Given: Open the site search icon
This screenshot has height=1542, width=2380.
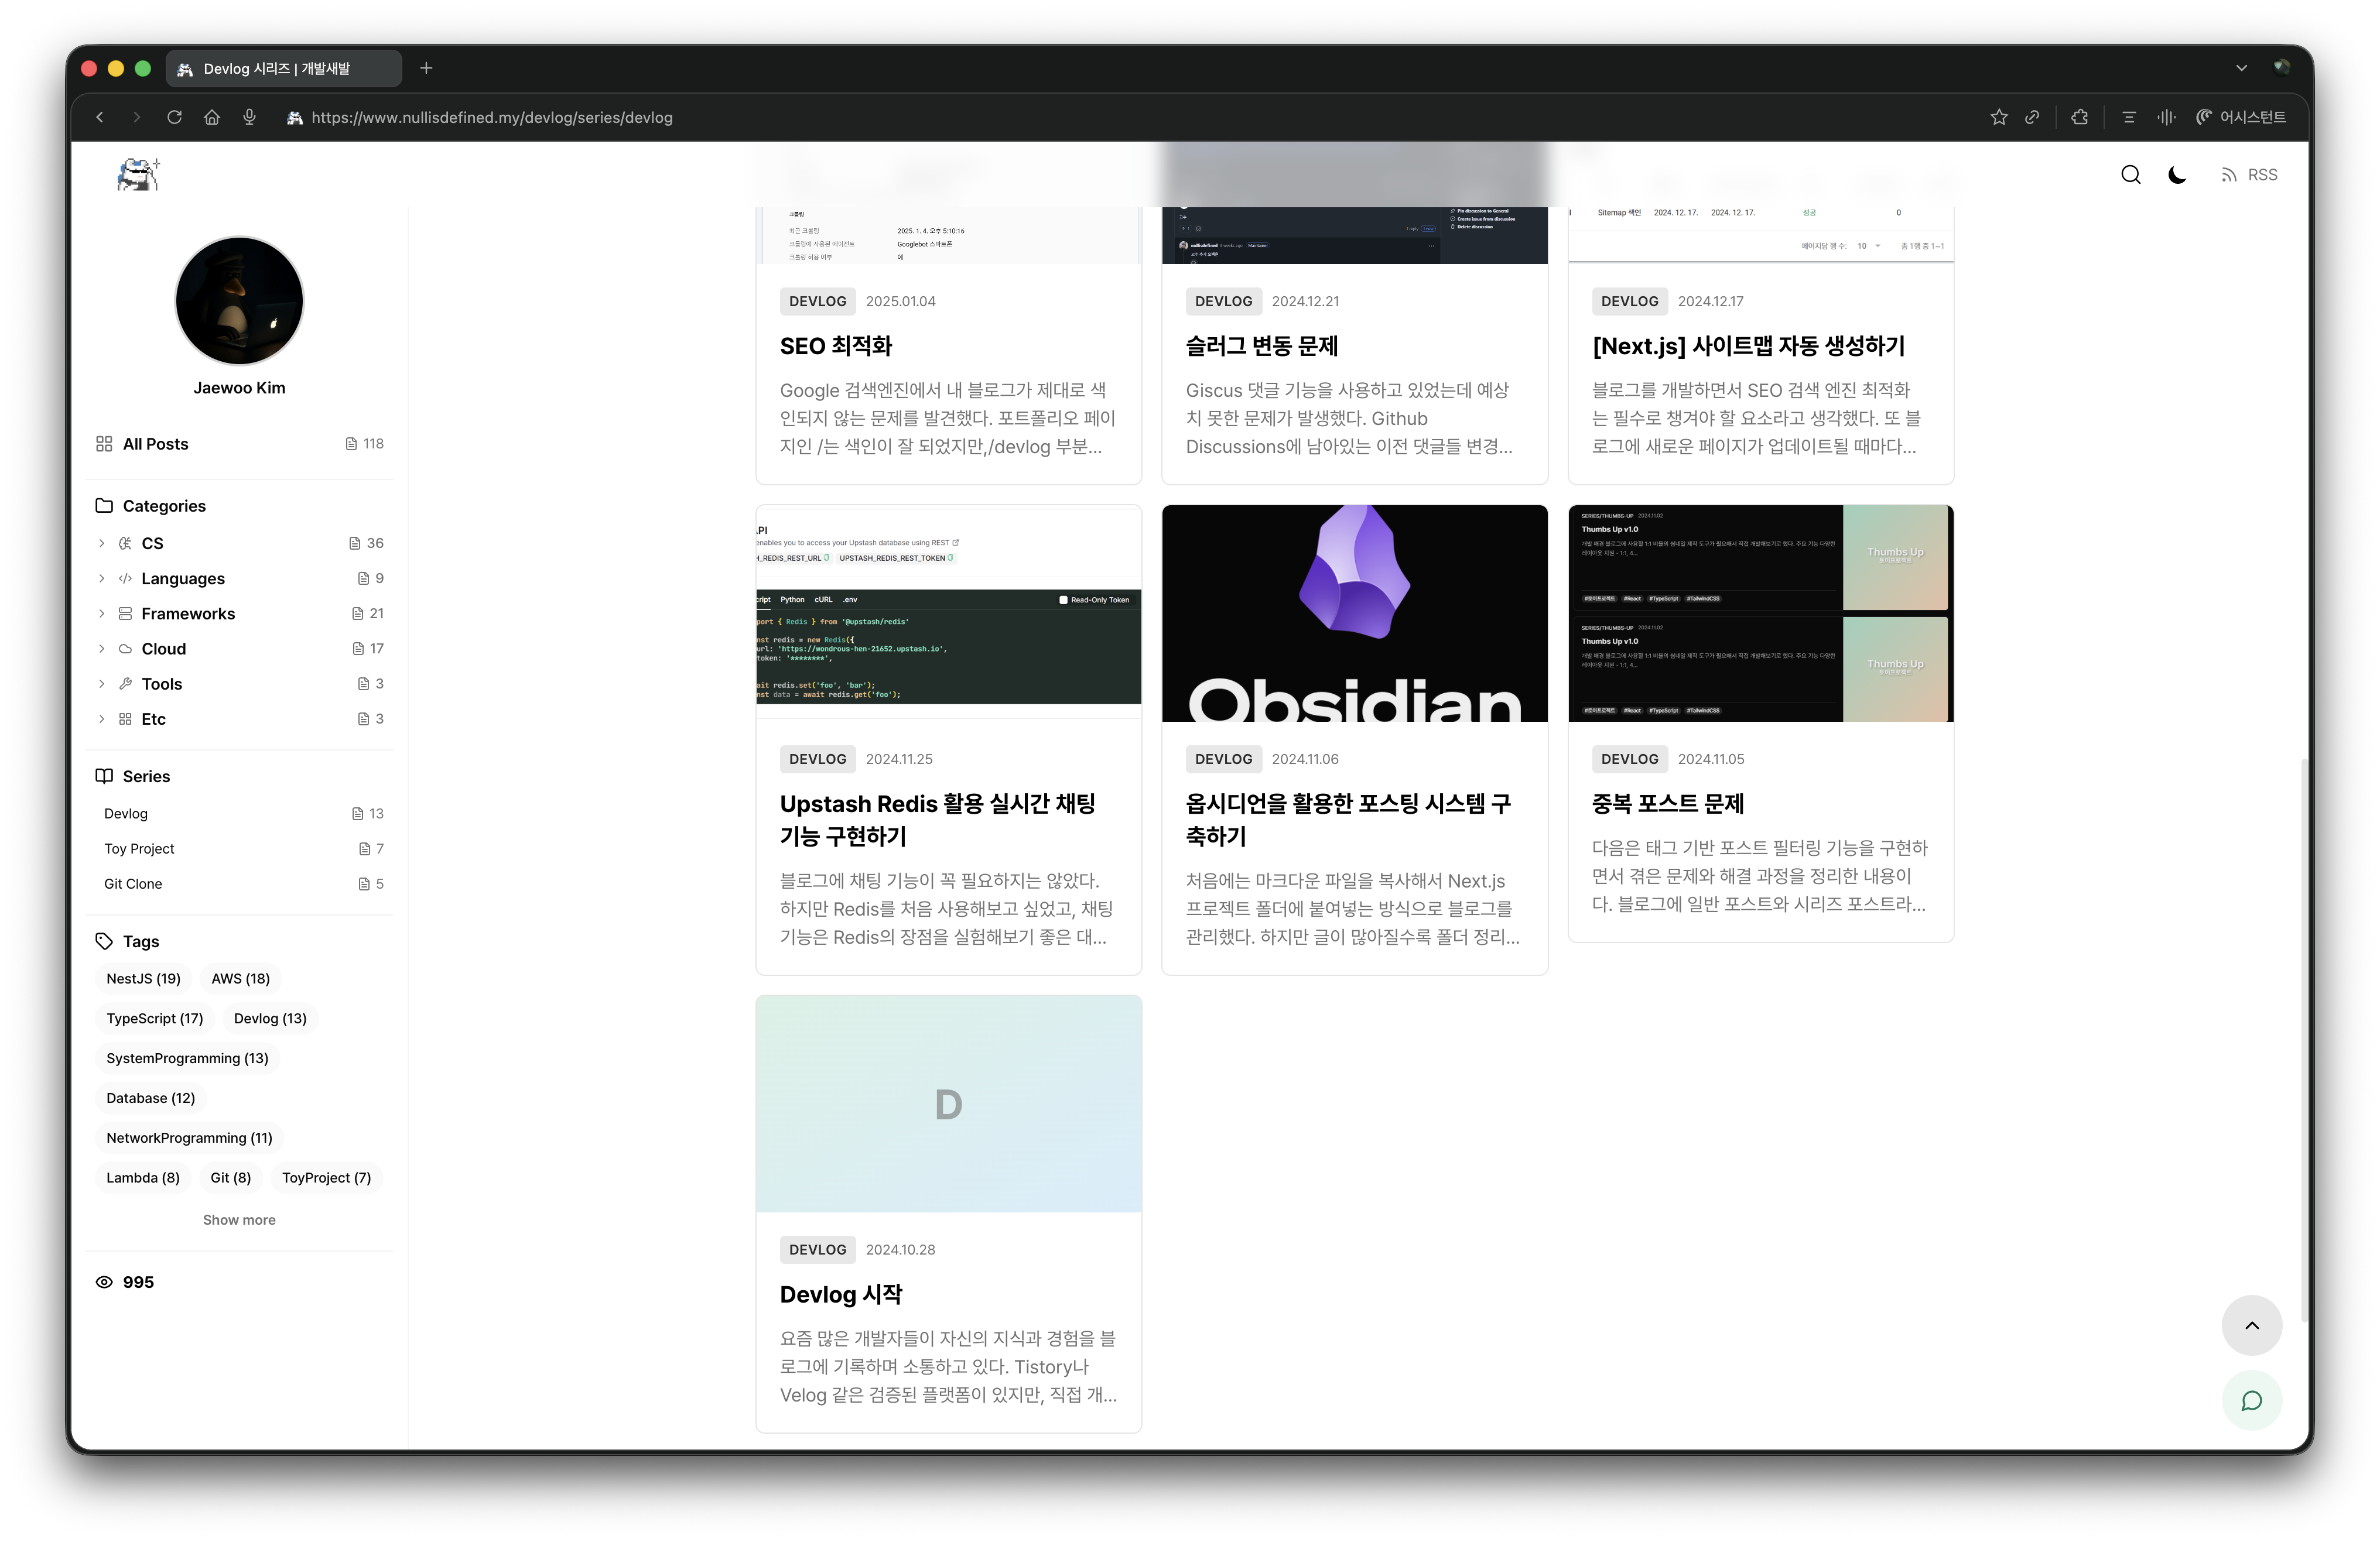Looking at the screenshot, I should pyautogui.click(x=2130, y=175).
